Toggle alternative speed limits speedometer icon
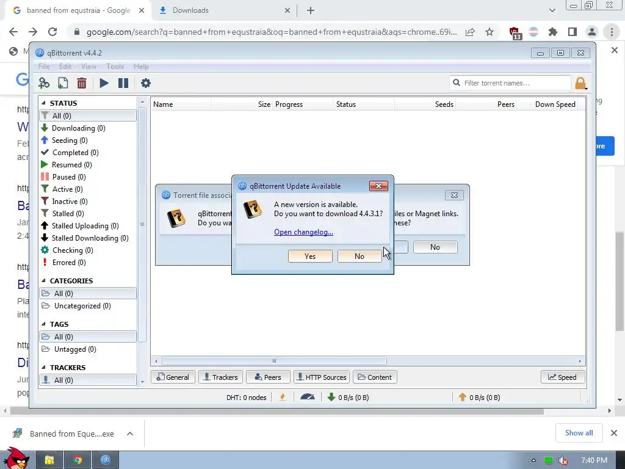 [x=308, y=397]
